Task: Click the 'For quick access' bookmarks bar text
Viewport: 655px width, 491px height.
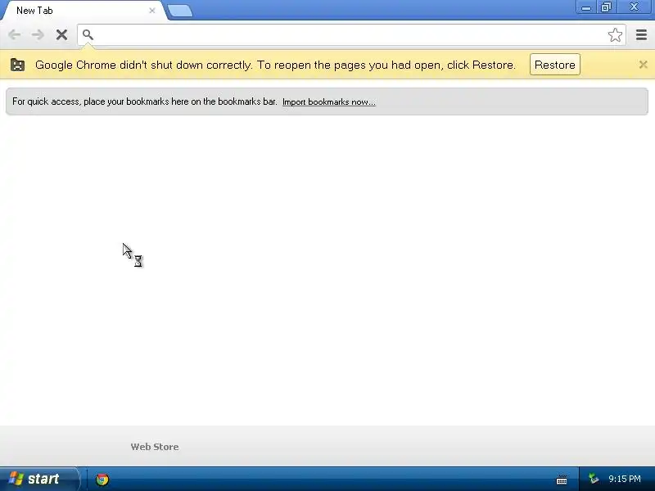Action: 145,101
